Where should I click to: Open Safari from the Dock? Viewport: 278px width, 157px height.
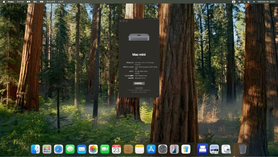(58, 149)
